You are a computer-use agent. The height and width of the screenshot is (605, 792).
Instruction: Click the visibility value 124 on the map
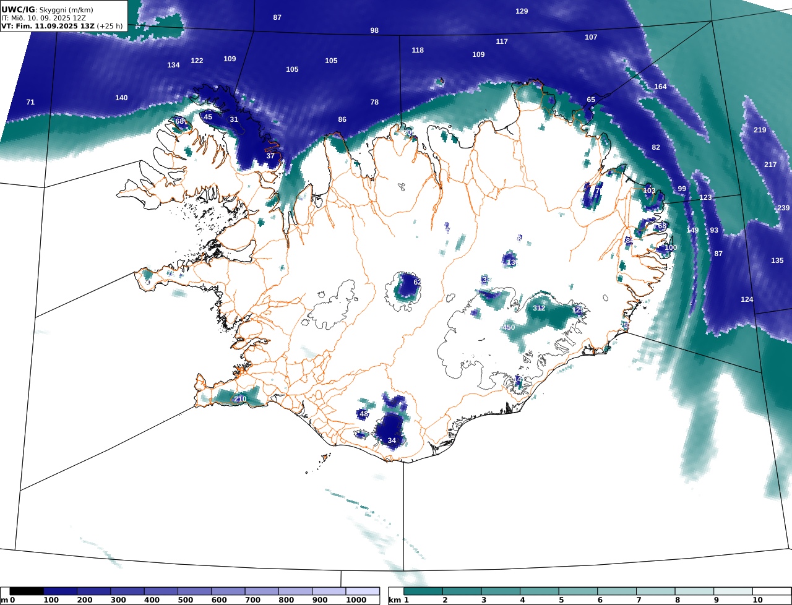pyautogui.click(x=747, y=299)
